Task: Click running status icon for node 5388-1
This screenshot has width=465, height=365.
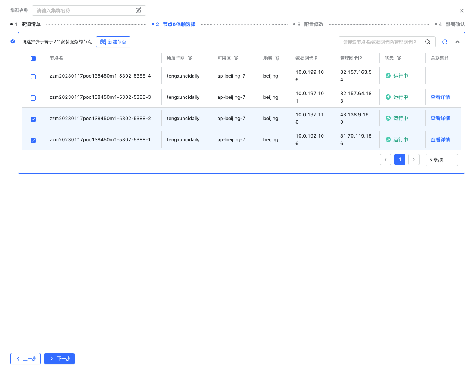Action: coord(388,139)
